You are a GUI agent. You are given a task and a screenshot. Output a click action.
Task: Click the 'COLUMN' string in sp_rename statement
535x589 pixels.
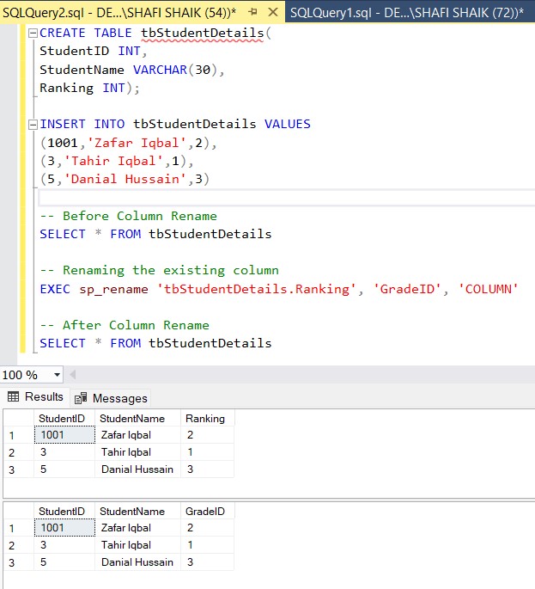coord(488,289)
